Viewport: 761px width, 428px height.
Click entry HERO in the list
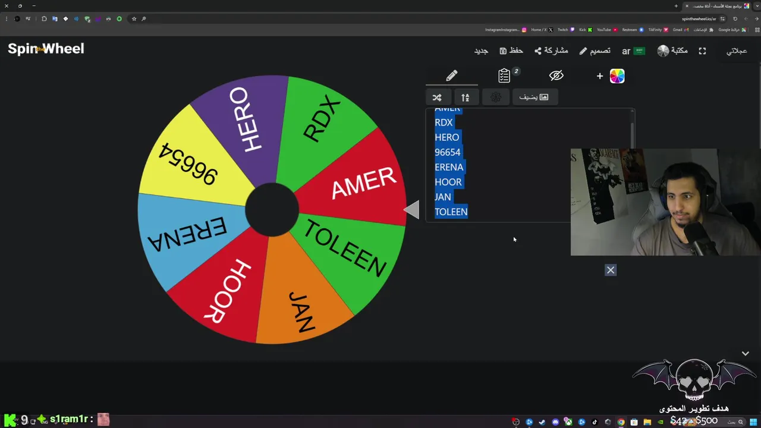(447, 137)
